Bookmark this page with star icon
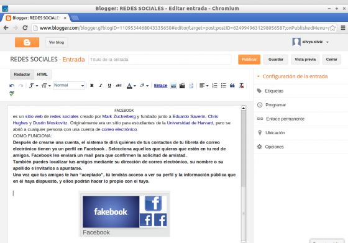348x243 pixels. pos(332,28)
